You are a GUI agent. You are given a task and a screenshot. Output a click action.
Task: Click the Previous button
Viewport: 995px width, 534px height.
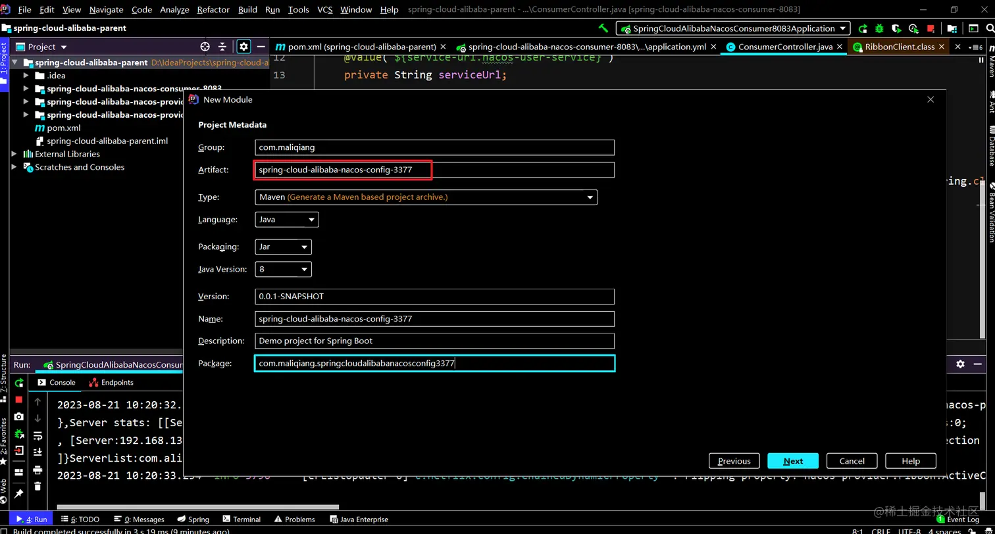point(734,461)
